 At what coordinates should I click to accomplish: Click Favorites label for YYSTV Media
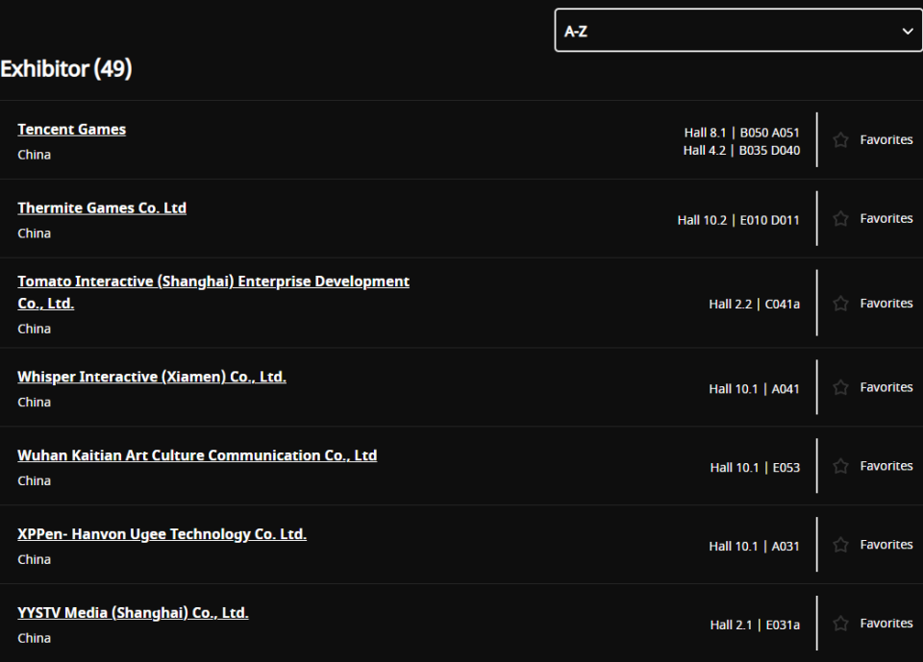coord(886,624)
